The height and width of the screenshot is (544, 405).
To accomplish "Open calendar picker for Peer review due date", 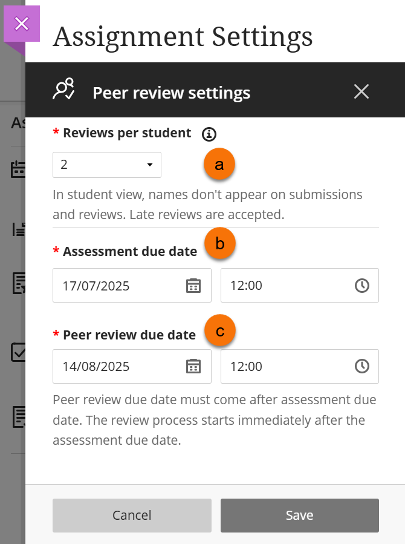I will [193, 367].
